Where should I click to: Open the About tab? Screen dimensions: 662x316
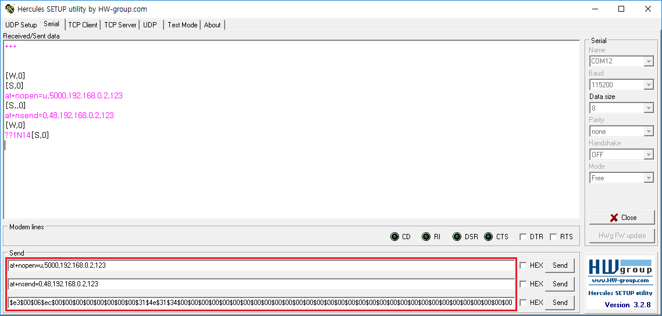click(212, 25)
